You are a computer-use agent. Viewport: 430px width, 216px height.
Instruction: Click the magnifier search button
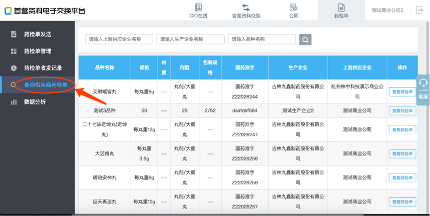click(305, 40)
